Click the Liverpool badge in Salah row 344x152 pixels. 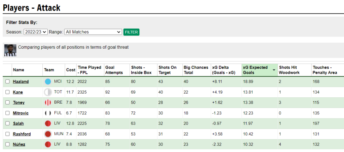[x=48, y=123]
